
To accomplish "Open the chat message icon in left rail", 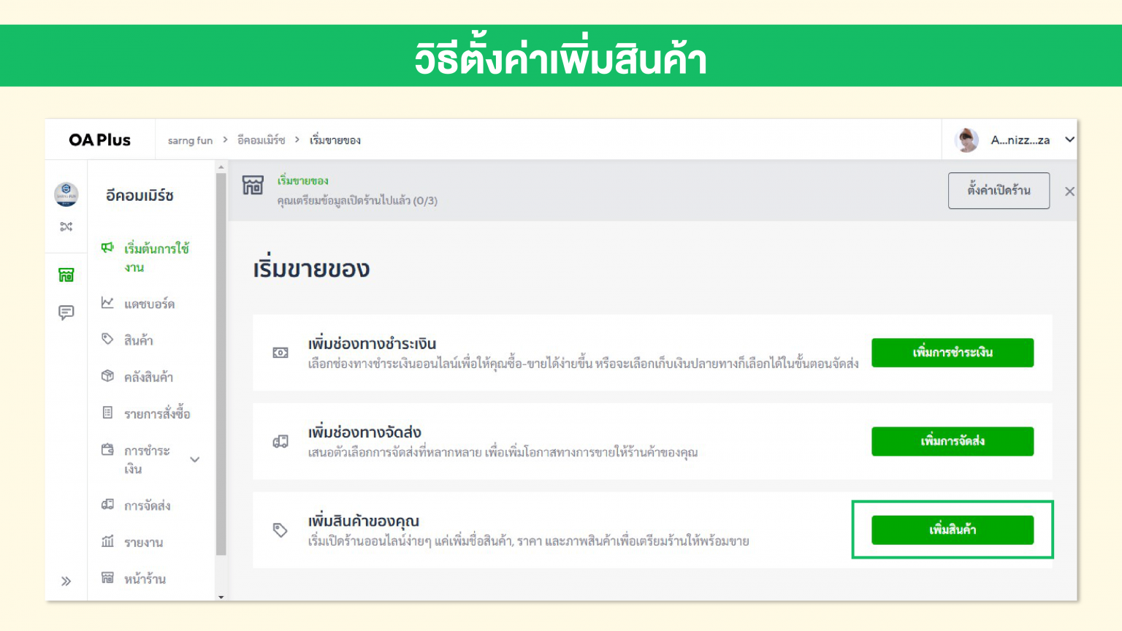I will tap(66, 313).
